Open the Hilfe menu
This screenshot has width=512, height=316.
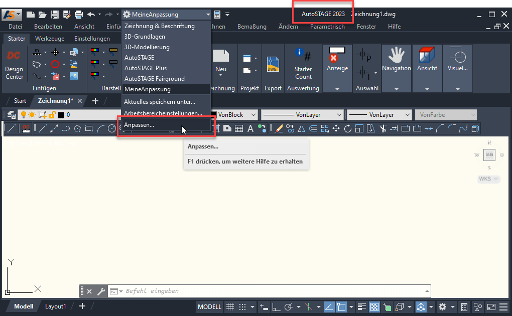pos(394,27)
